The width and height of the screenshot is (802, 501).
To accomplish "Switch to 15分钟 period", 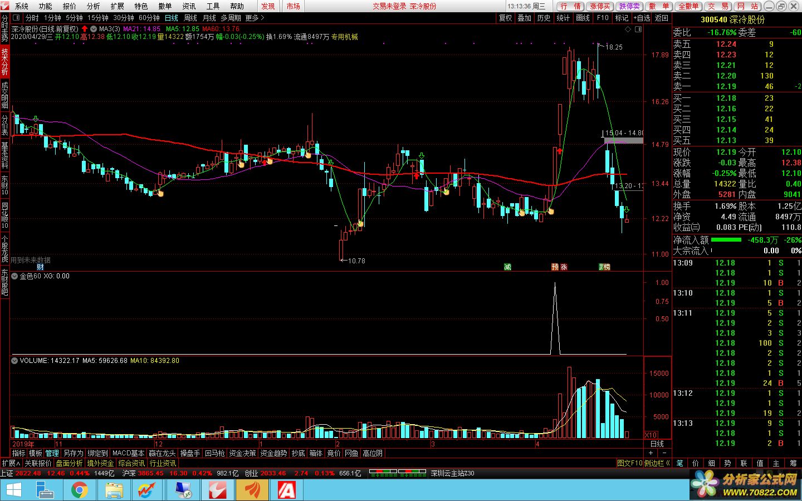I will click(x=97, y=18).
